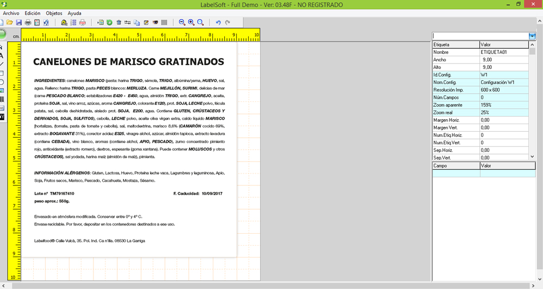Click the insert object arrow icon
This screenshot has width=543, height=289.
click(x=100, y=22)
